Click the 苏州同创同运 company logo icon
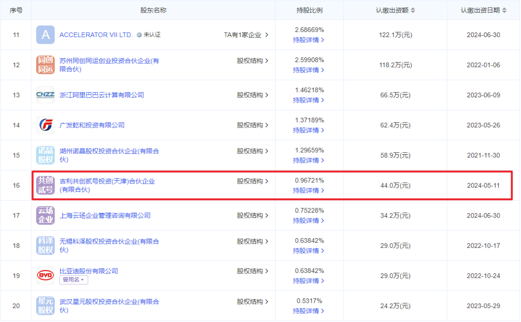Viewport: 521px width, 322px height. (45, 65)
